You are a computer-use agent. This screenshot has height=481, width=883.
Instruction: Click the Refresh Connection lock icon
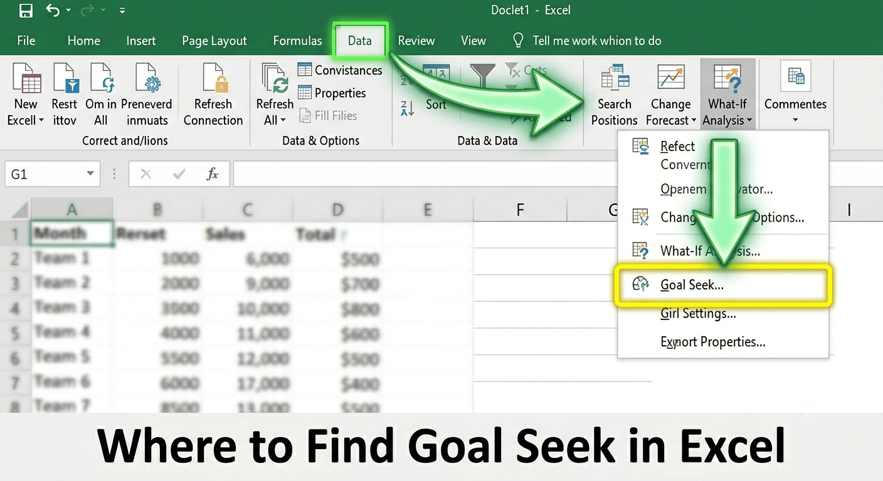pos(214,79)
